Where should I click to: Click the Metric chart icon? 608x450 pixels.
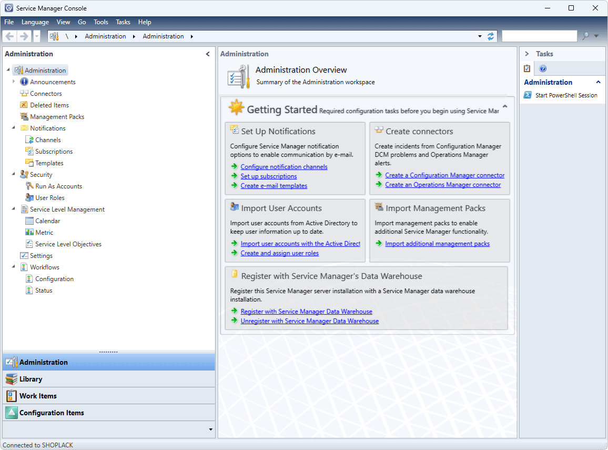coord(29,233)
